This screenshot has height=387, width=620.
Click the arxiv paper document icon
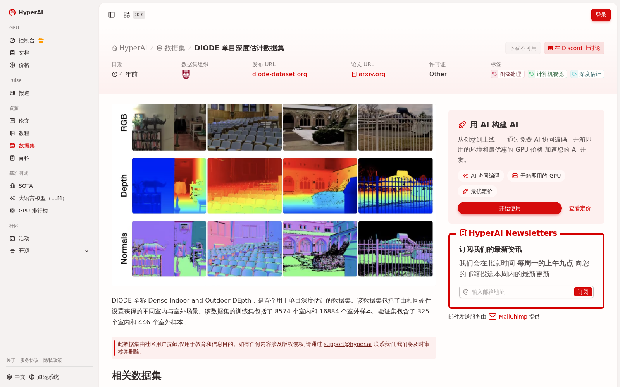(x=354, y=74)
